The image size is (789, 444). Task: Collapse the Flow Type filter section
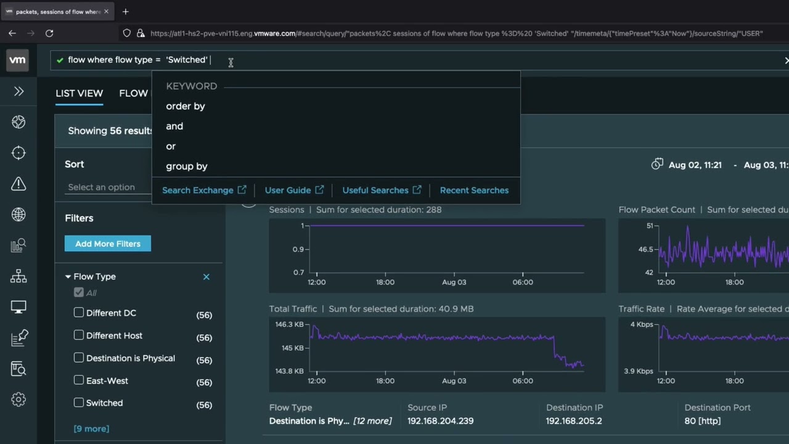point(68,277)
